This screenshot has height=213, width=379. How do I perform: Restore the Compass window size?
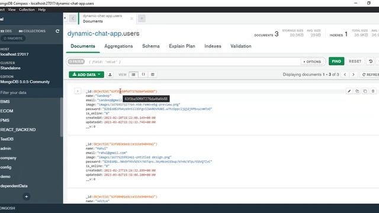(x=369, y=3)
